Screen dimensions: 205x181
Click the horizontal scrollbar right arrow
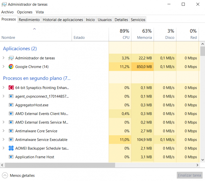coord(198,165)
